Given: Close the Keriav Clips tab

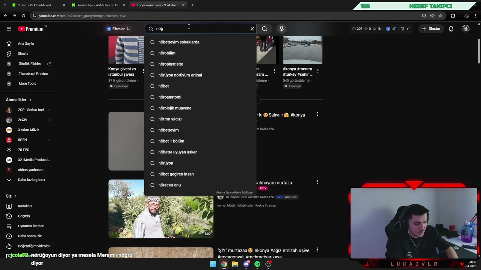Looking at the screenshot, I should pos(124,5).
